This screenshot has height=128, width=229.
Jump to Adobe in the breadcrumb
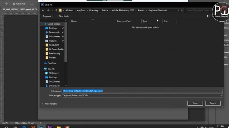click(x=105, y=10)
